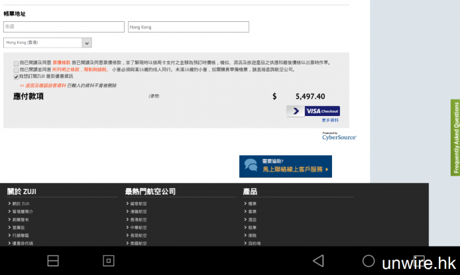This screenshot has height=275, width=460.
Task: Tap the split-screen icon in navigation bar
Action: 53,260
